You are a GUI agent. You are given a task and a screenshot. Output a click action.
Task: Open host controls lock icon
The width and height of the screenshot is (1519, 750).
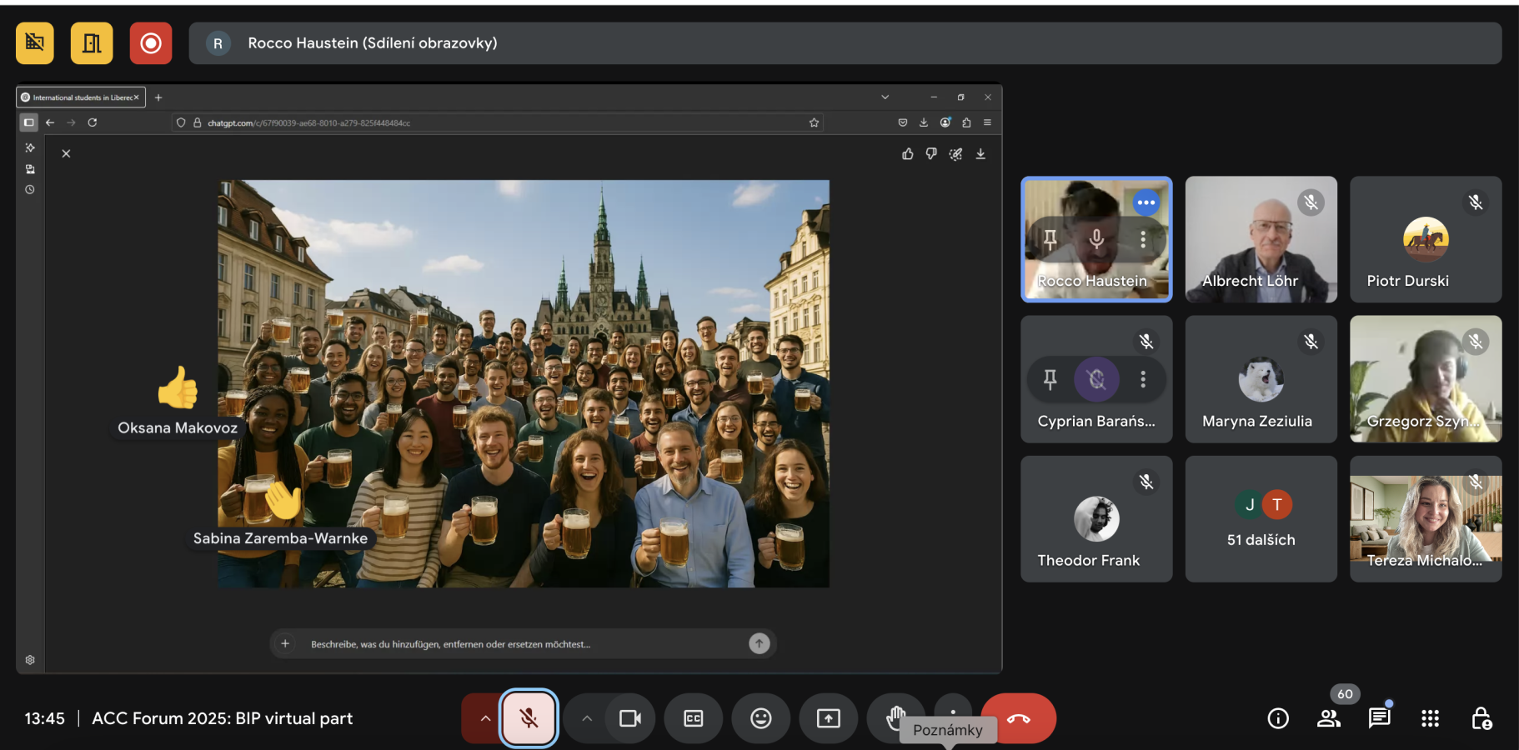point(1481,718)
